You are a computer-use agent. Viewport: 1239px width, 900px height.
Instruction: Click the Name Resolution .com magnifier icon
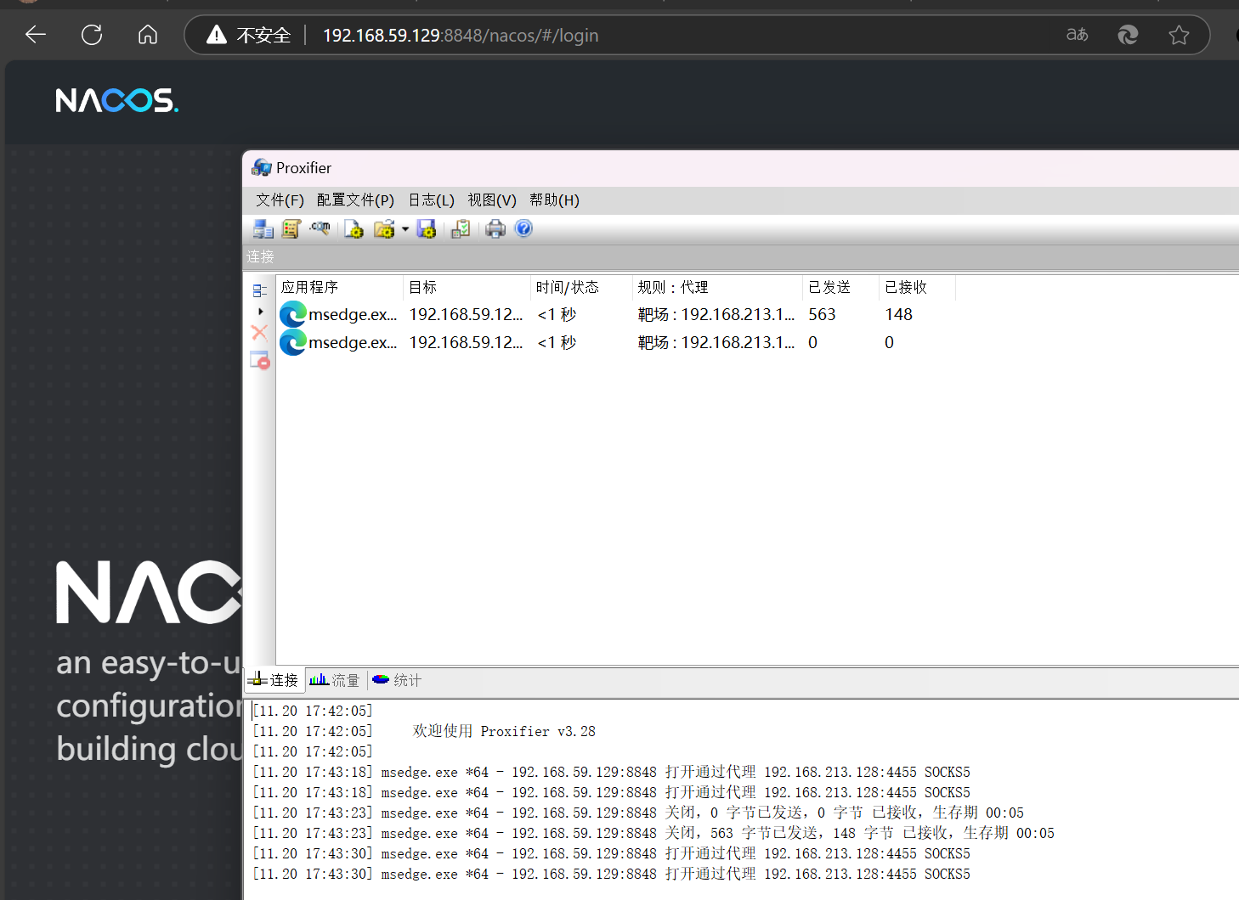pos(320,229)
